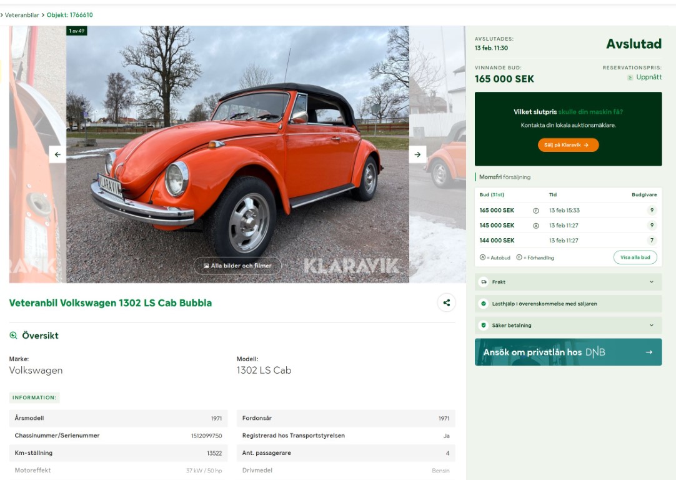Click the Autobud marker on 145 000 SEK bid
Viewport: 676px width, 480px height.
click(536, 226)
